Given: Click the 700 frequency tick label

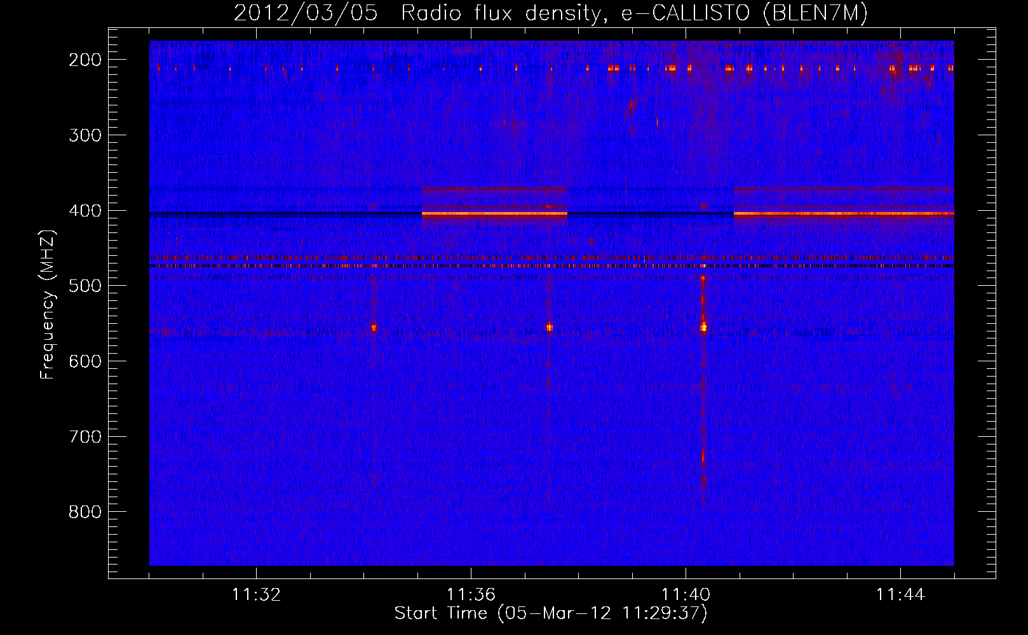Looking at the screenshot, I should tap(85, 436).
